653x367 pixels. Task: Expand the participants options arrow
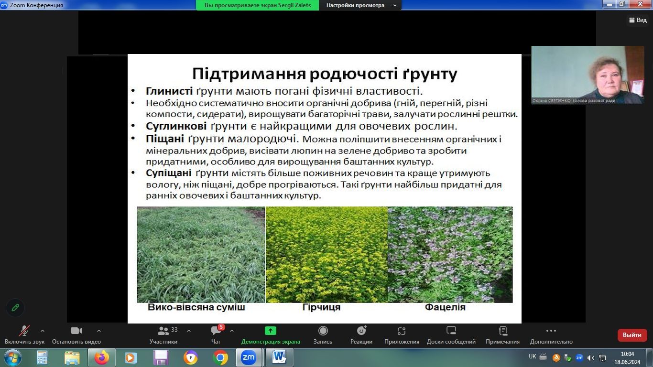(189, 331)
